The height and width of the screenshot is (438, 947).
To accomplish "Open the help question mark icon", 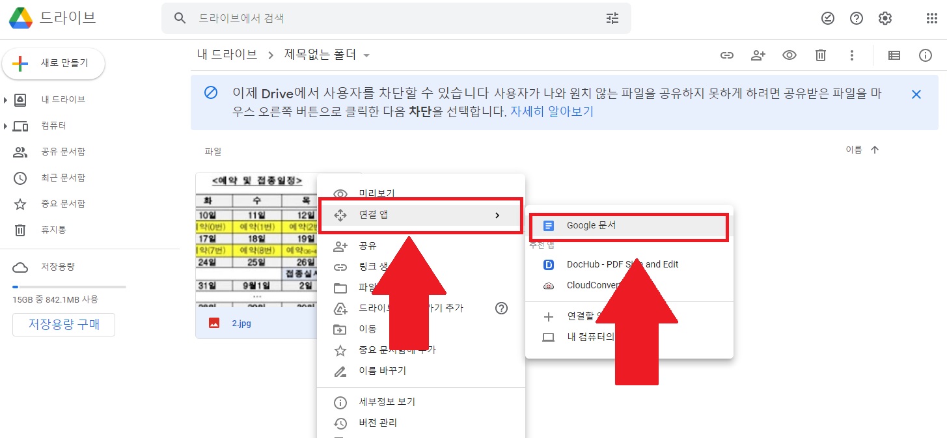I will (x=857, y=18).
